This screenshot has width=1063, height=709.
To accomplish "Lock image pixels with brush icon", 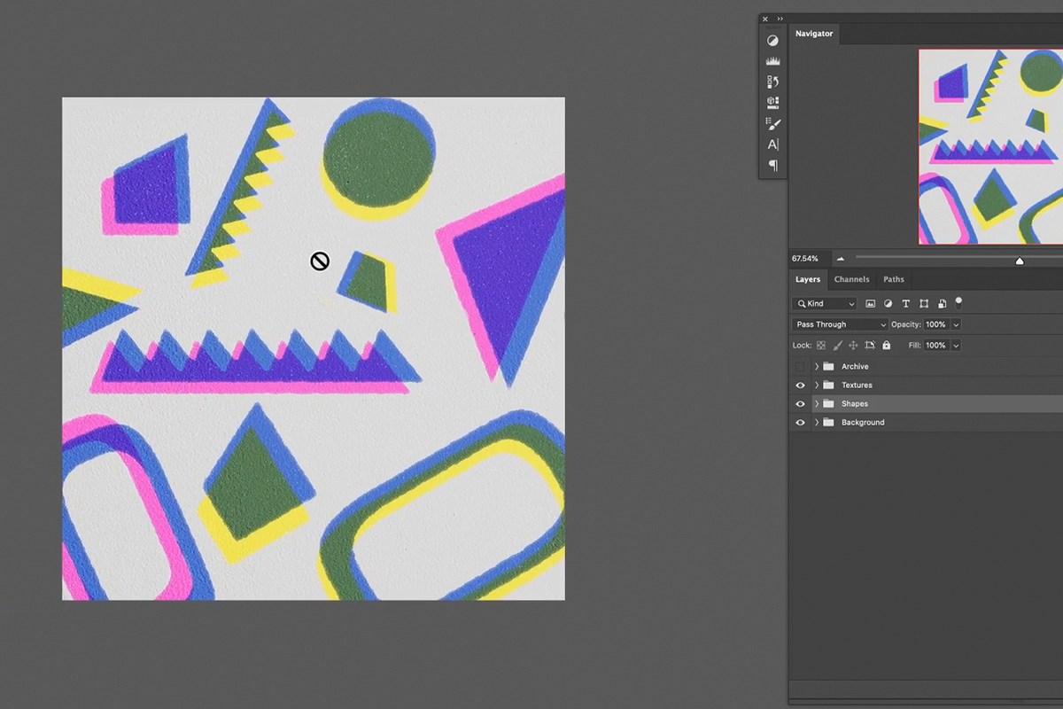I will pos(837,346).
